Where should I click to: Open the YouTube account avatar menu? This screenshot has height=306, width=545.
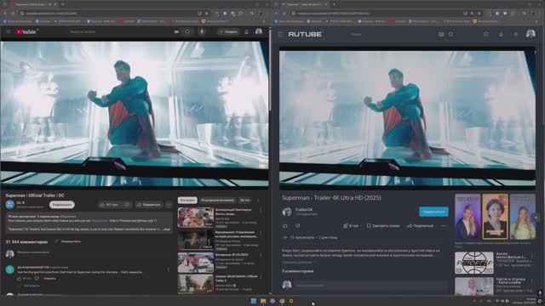259,31
